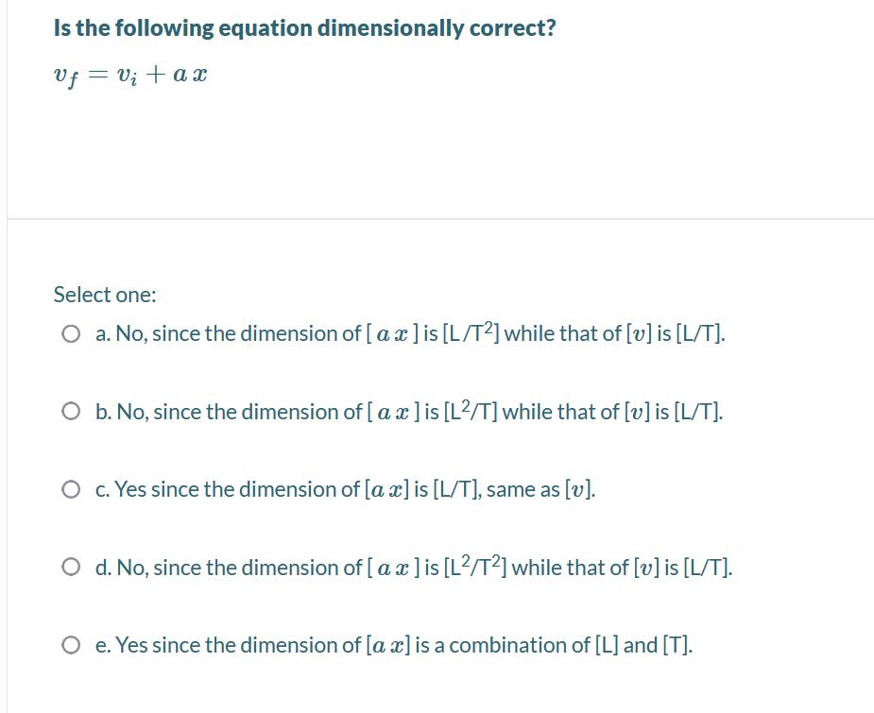Pick radio option c, Yes [L/T]

click(71, 489)
